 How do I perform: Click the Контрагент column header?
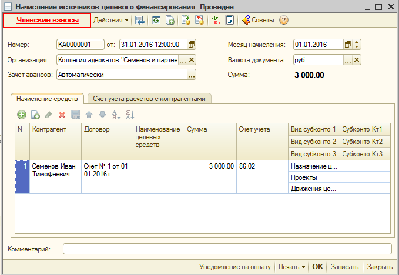click(55, 142)
